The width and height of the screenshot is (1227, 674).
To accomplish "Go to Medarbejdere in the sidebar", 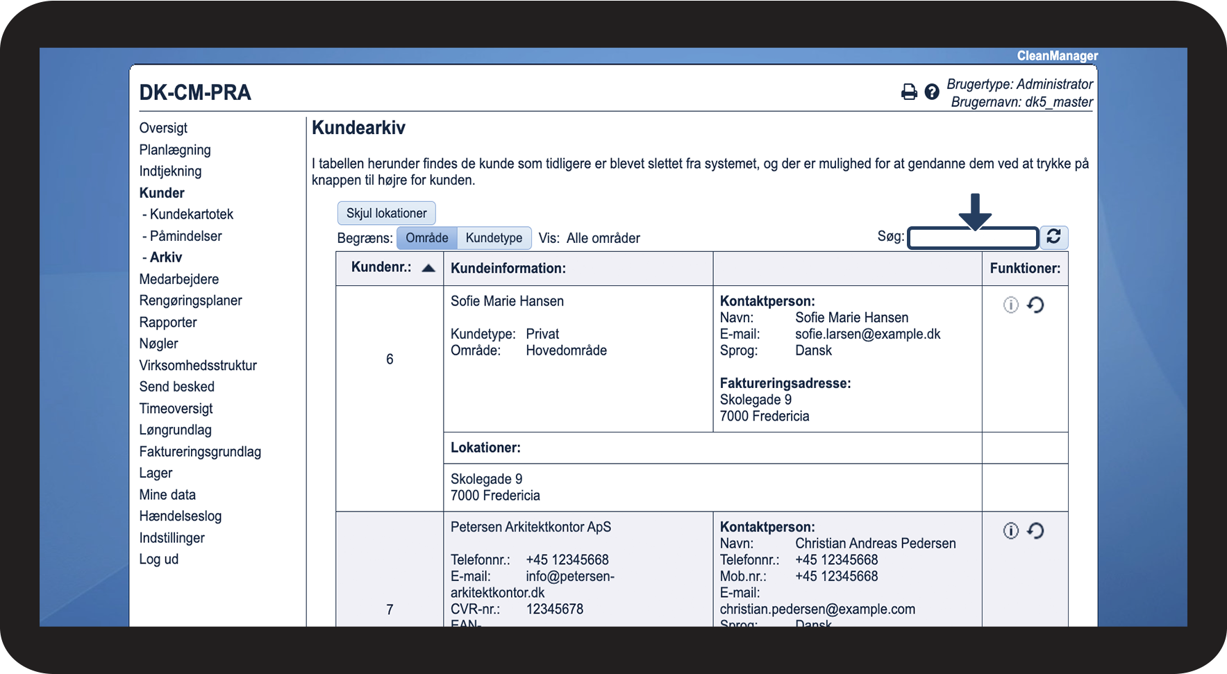I will tap(178, 279).
